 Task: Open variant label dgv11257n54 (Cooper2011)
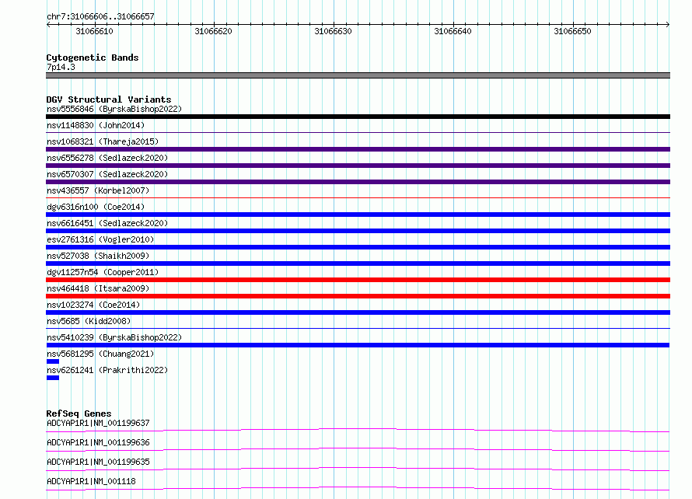[x=103, y=272]
